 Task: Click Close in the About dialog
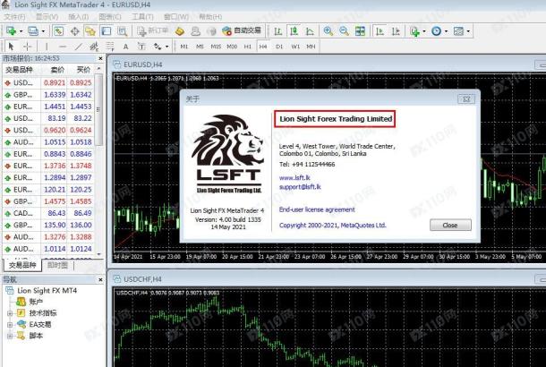tap(450, 225)
